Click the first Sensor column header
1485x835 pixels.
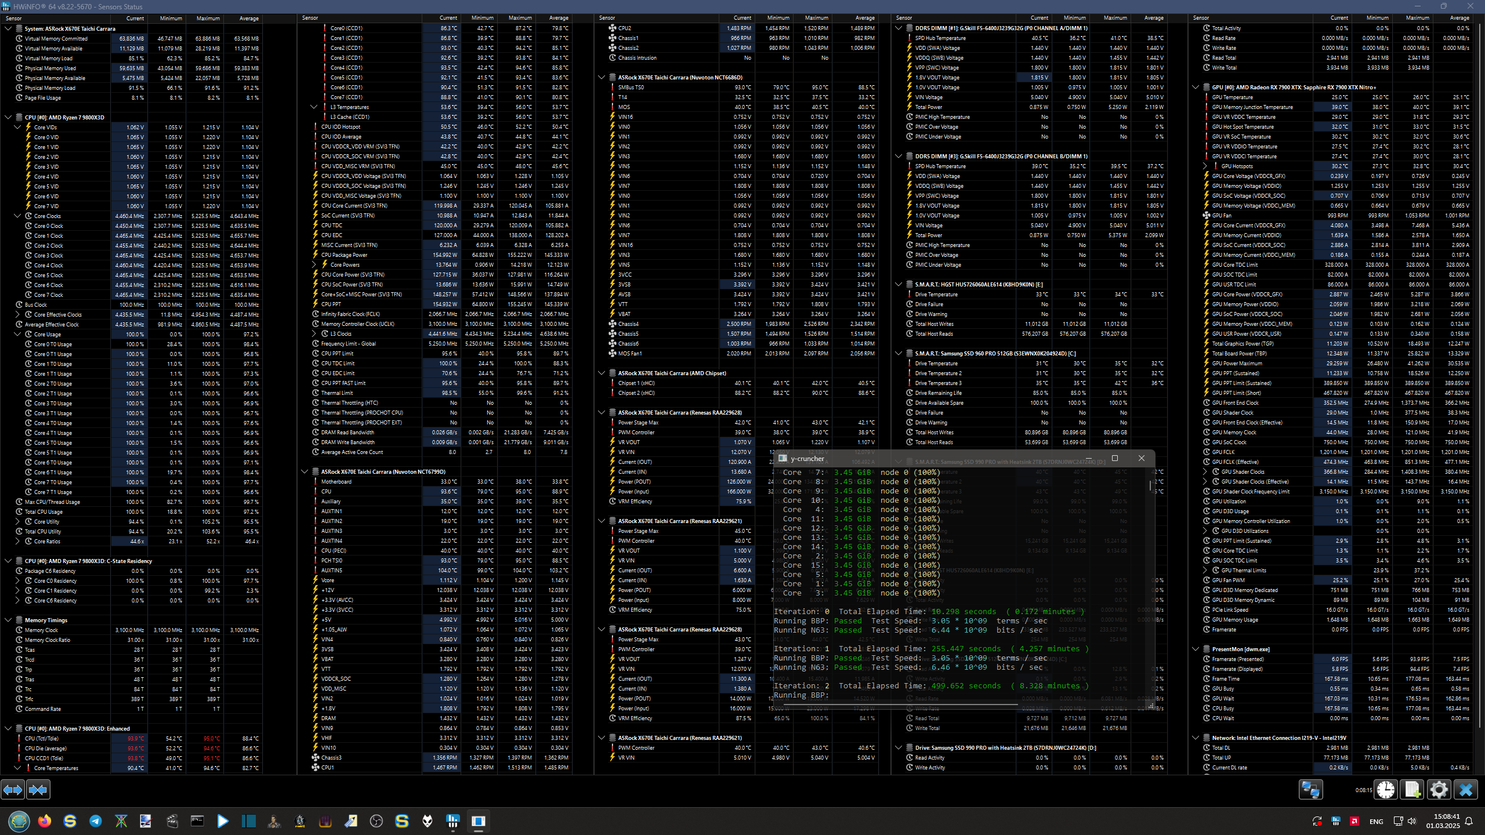pos(14,18)
